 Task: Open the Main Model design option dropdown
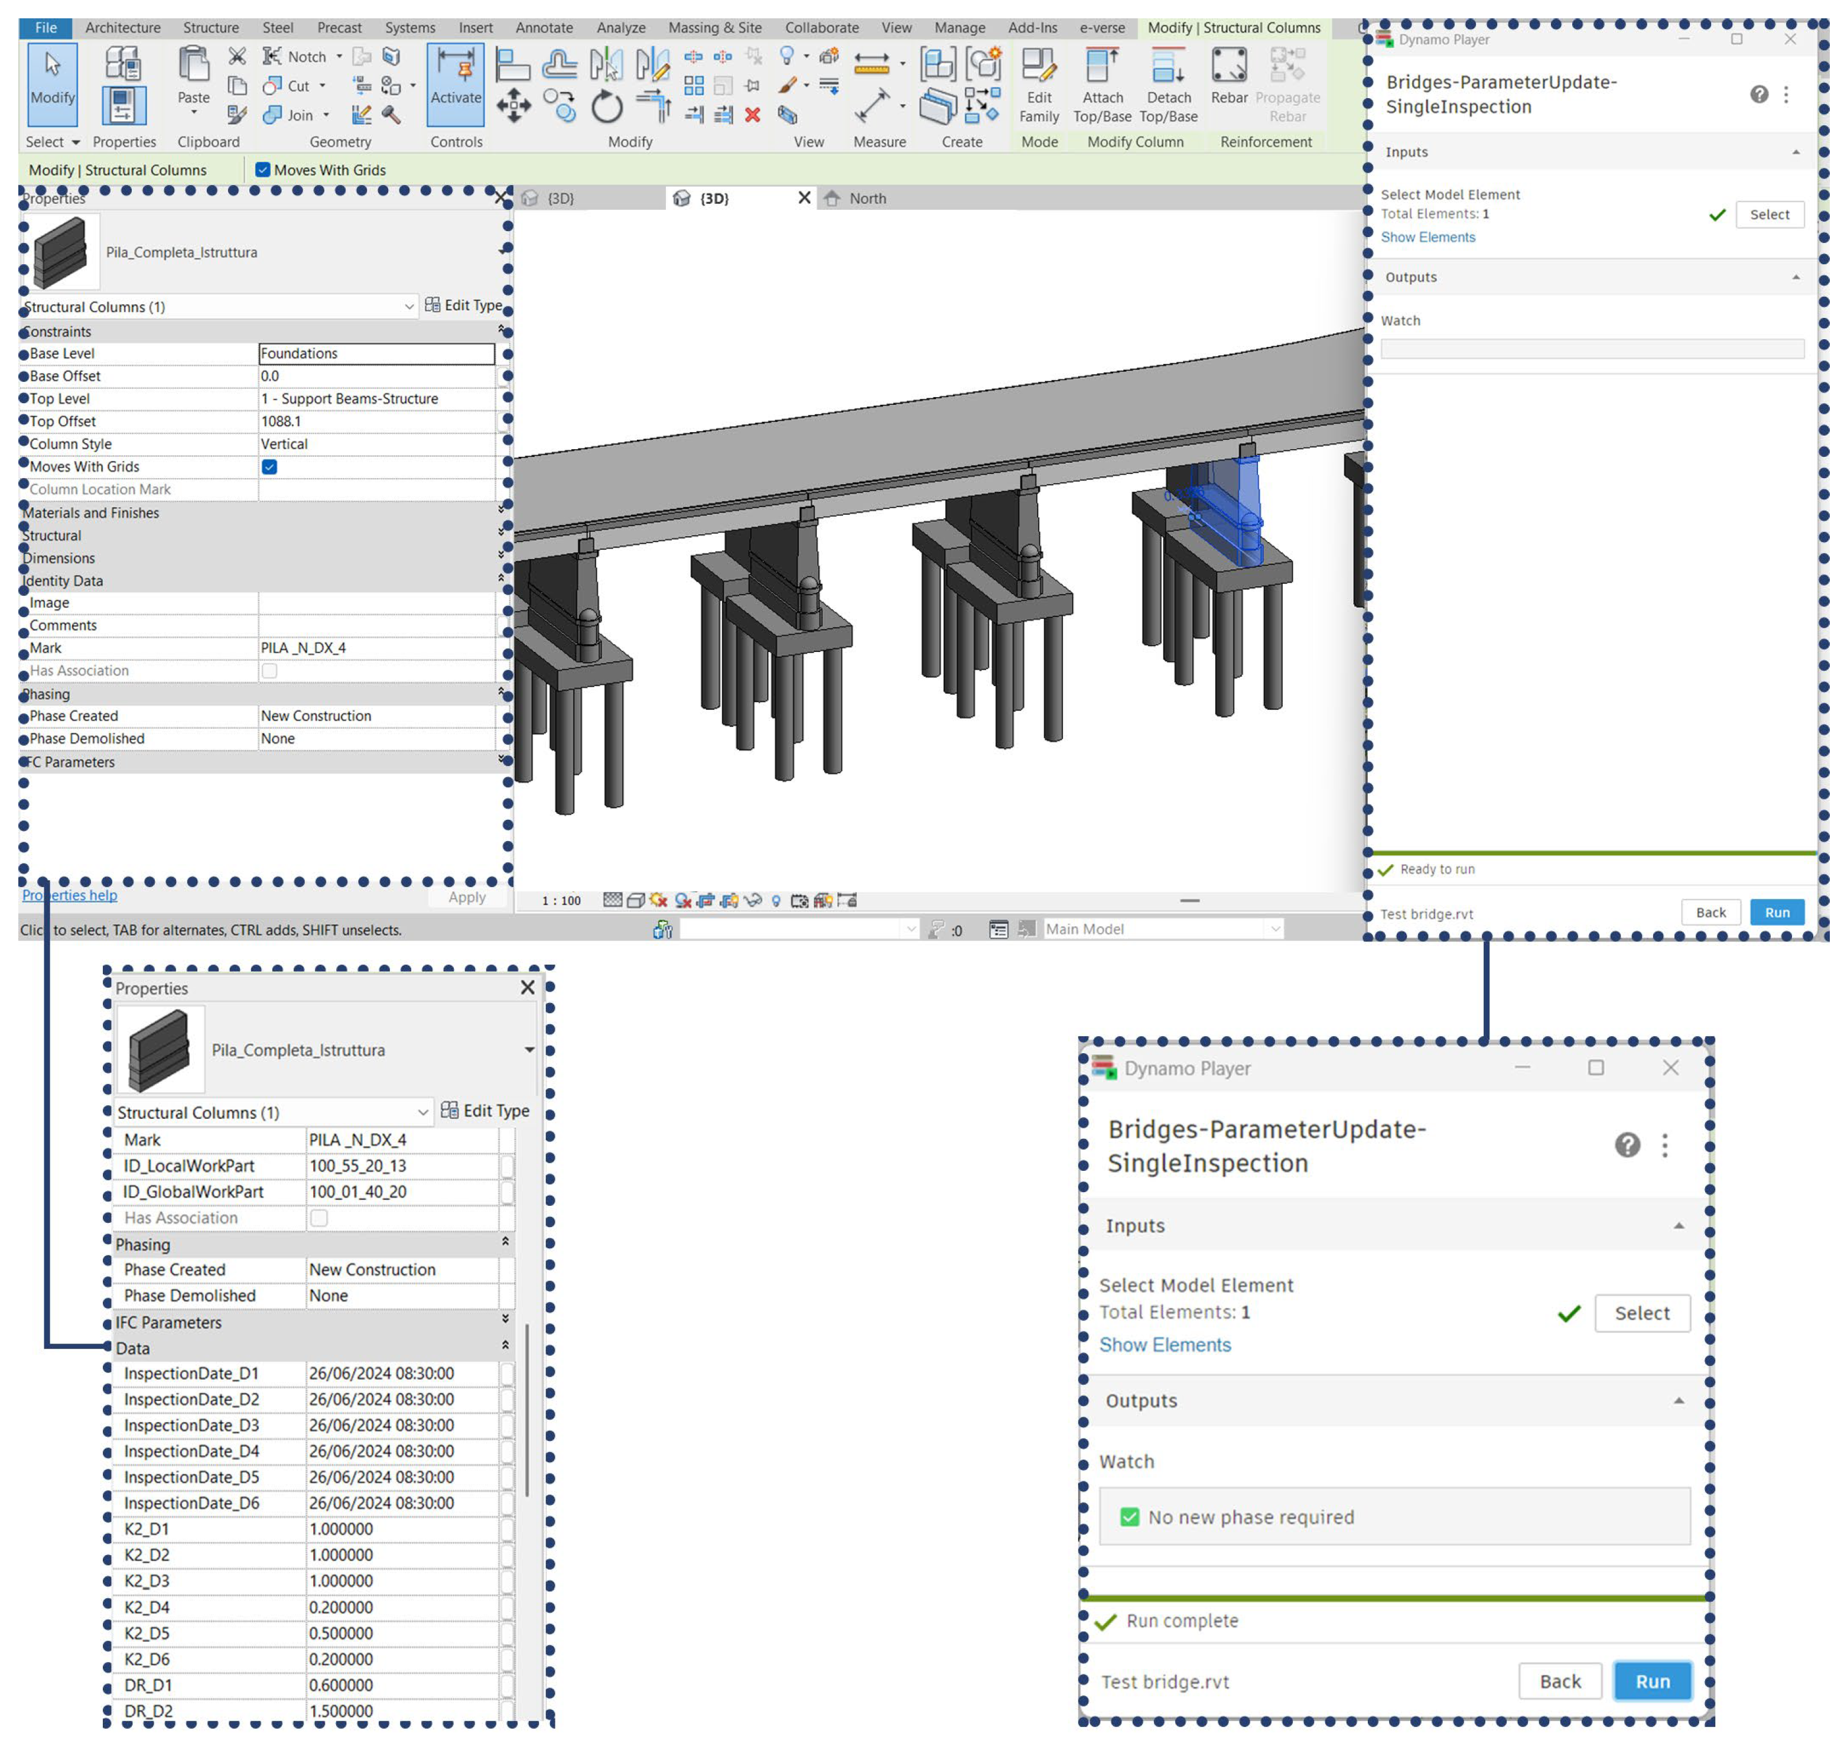(1274, 928)
